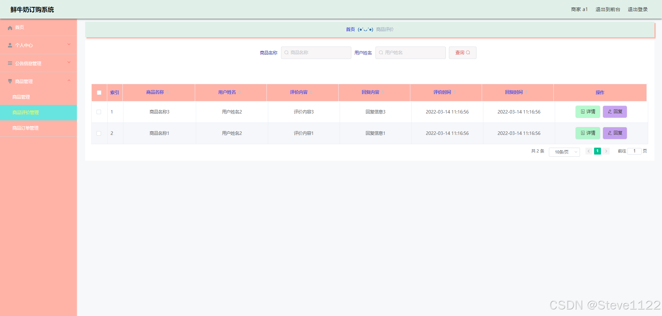The width and height of the screenshot is (662, 316).
Task: Click the 查询 search button
Action: point(462,53)
